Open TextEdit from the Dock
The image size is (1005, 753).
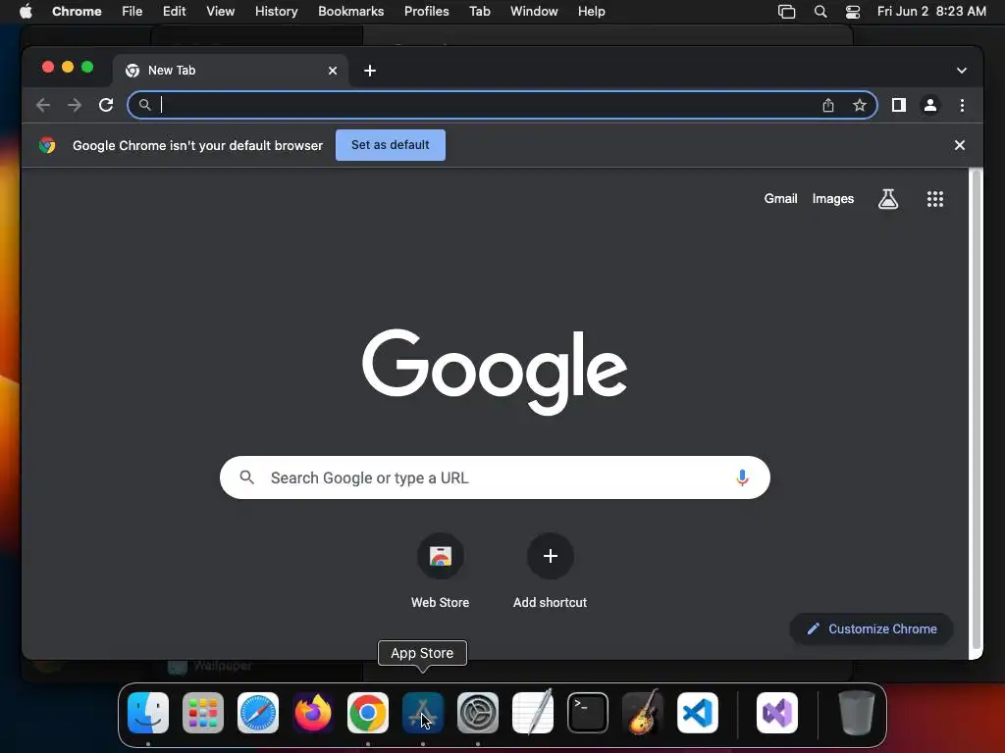[533, 713]
